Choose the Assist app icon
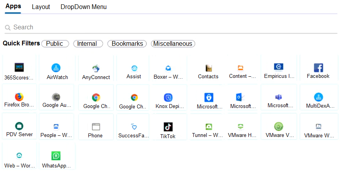 [134, 68]
